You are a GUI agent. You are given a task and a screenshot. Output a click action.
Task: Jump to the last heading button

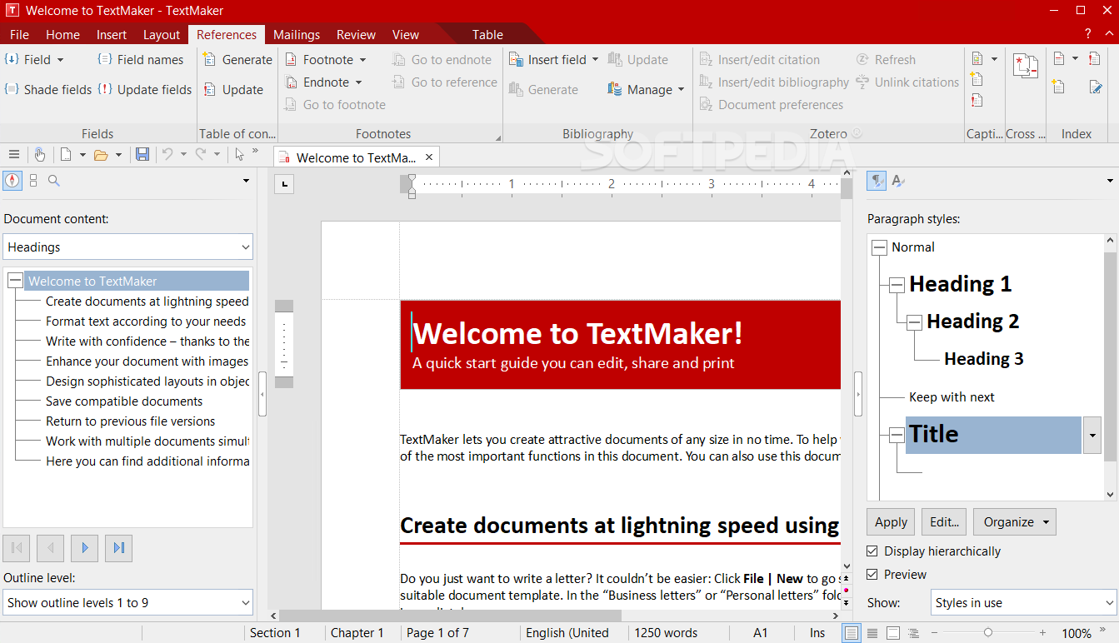(x=119, y=548)
